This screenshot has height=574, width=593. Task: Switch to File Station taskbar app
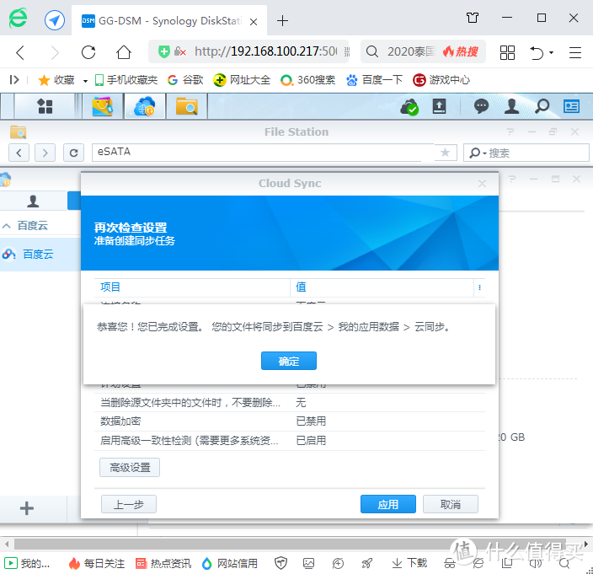click(x=186, y=106)
